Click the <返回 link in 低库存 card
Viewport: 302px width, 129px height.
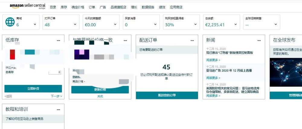click(x=8, y=96)
